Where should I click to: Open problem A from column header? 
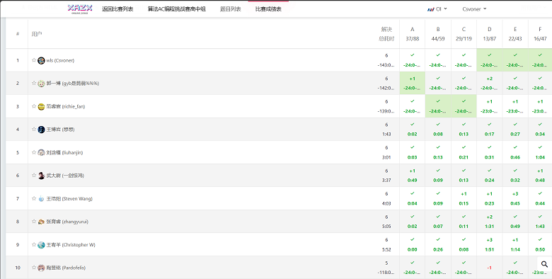[413, 34]
